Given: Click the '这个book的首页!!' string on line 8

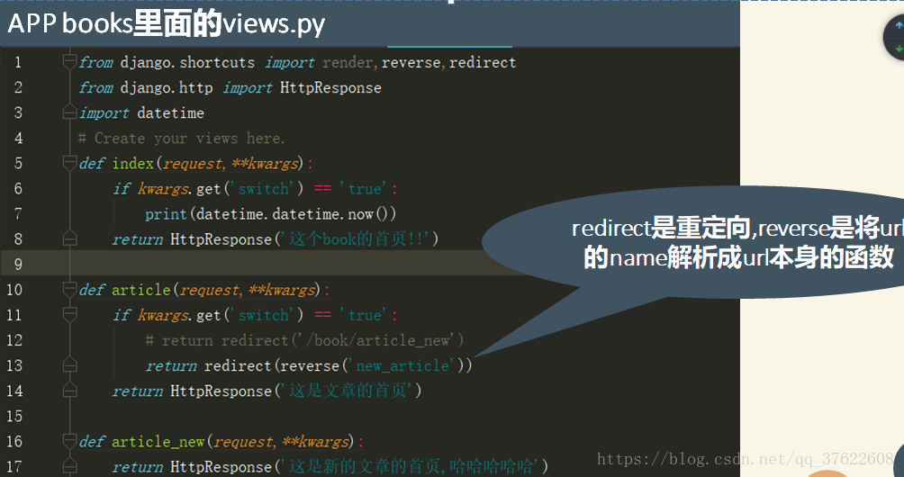Looking at the screenshot, I should (357, 238).
